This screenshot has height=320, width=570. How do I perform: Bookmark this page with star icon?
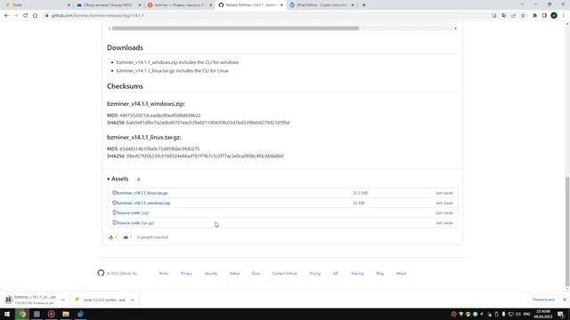click(523, 16)
